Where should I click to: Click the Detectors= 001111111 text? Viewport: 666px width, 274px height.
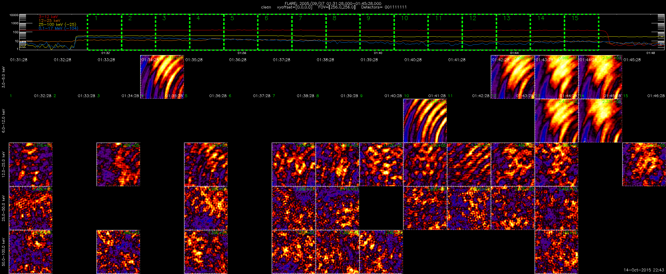point(384,7)
